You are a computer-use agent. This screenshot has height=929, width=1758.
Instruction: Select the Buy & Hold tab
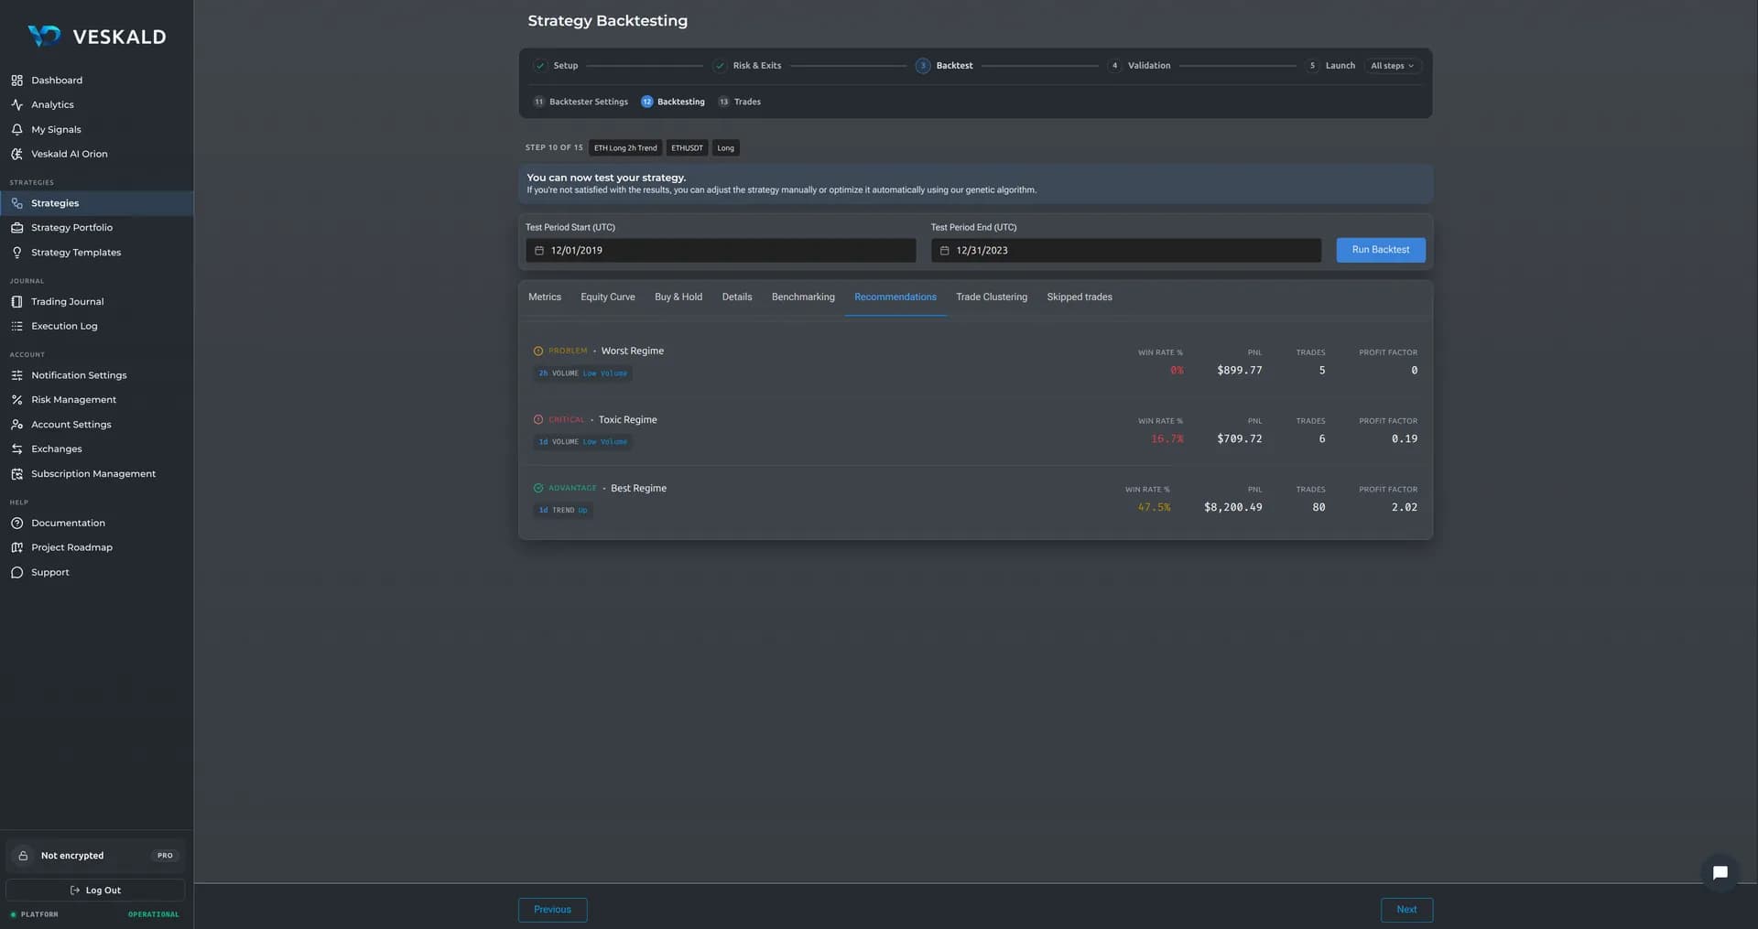click(678, 297)
